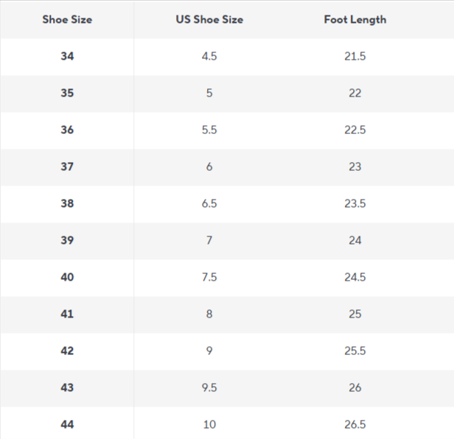
Task: Click foot length 21.5 value
Action: click(x=355, y=57)
